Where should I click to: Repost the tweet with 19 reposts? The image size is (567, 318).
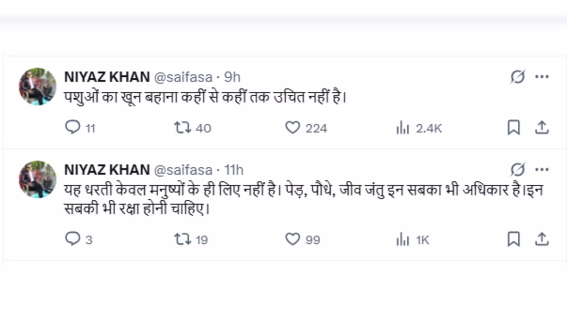(x=183, y=239)
